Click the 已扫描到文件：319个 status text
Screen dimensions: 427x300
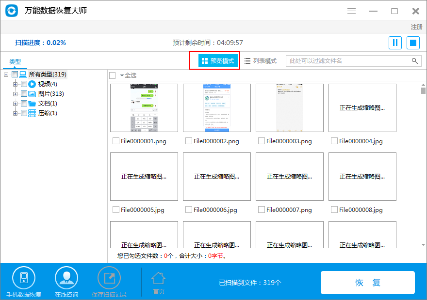tap(250, 283)
